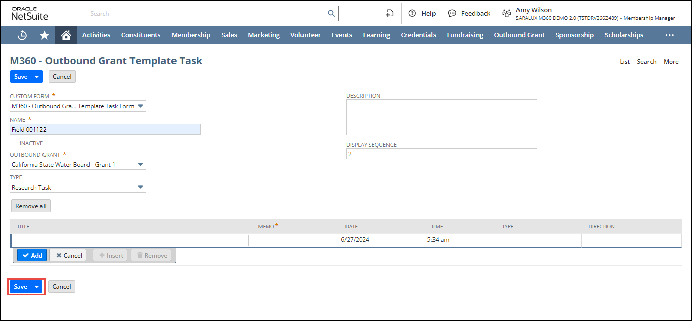Open the Feedback speech bubble
The image size is (692, 321).
coord(469,14)
